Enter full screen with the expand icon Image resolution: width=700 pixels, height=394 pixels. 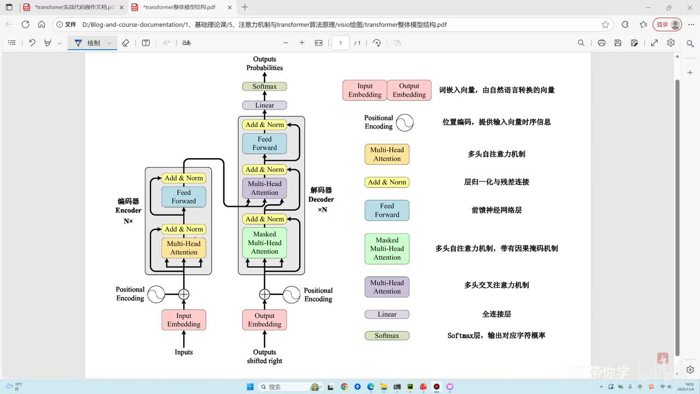pyautogui.click(x=654, y=43)
